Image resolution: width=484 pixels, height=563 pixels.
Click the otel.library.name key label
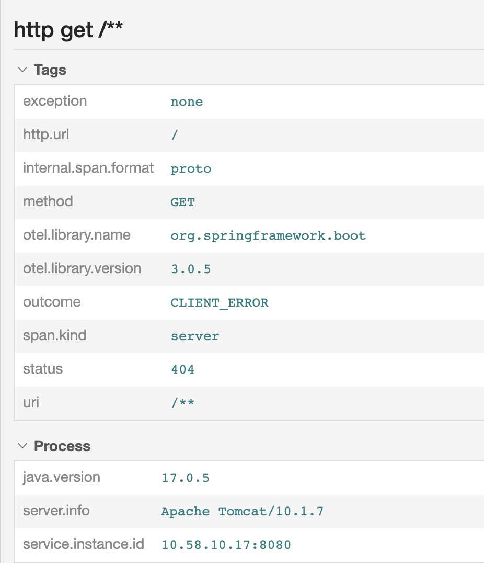click(x=76, y=235)
